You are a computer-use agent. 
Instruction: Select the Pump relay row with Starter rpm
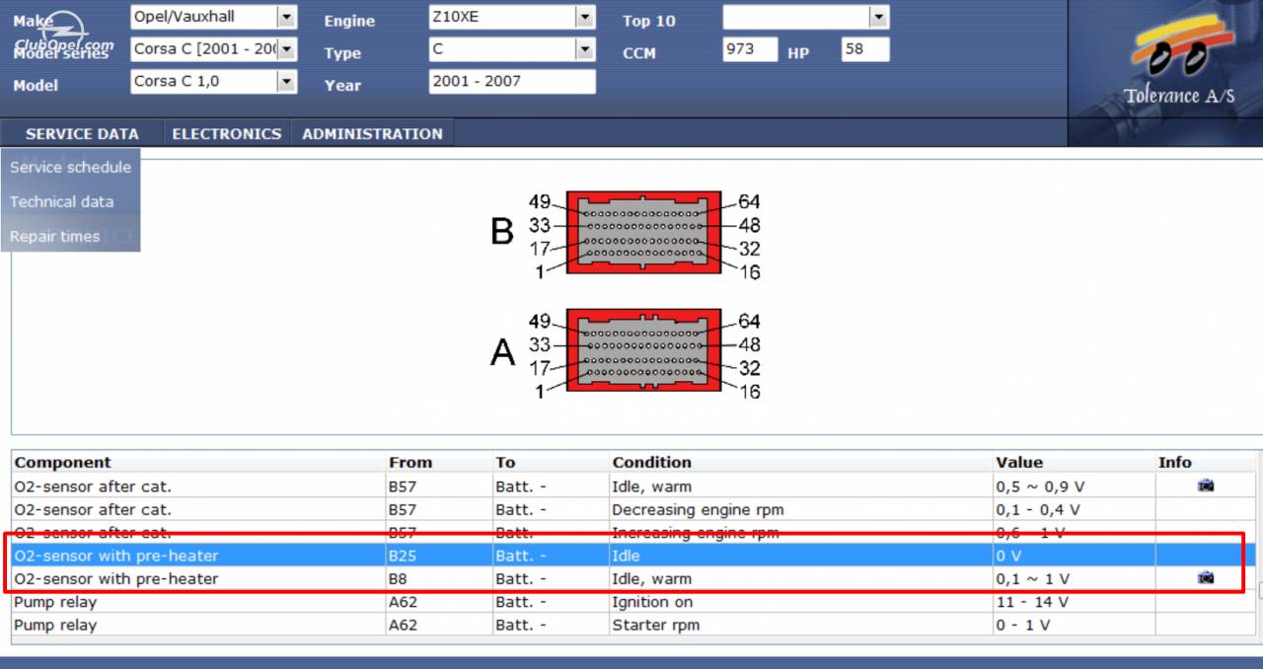(633, 626)
